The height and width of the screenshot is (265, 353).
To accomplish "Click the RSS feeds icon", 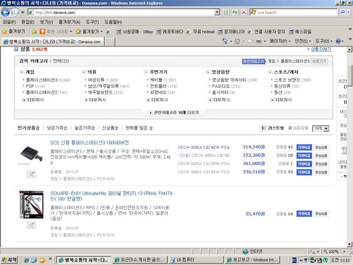I will click(237, 41).
